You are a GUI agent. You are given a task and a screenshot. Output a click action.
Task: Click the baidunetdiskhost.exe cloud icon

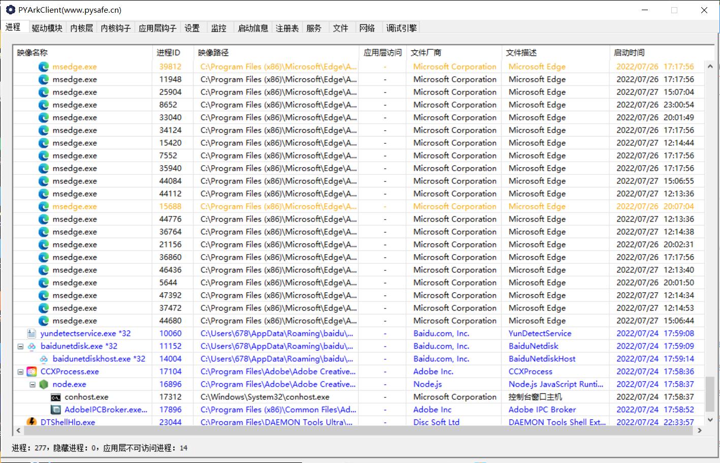point(44,359)
